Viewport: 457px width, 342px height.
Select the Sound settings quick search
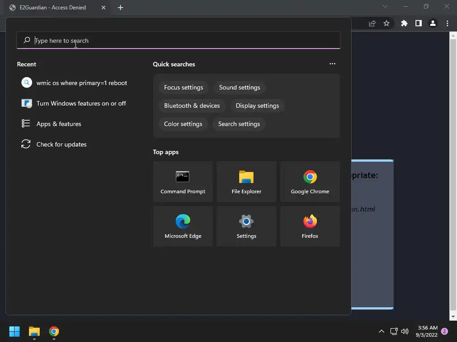pos(240,88)
